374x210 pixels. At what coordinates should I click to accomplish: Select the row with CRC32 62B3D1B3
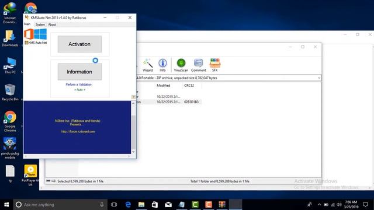[169, 102]
